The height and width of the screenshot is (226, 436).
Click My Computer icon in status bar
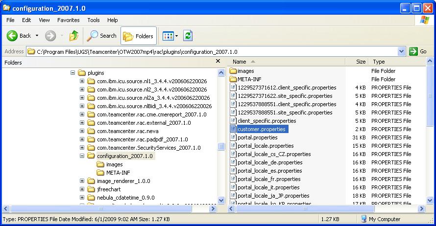coord(363,219)
